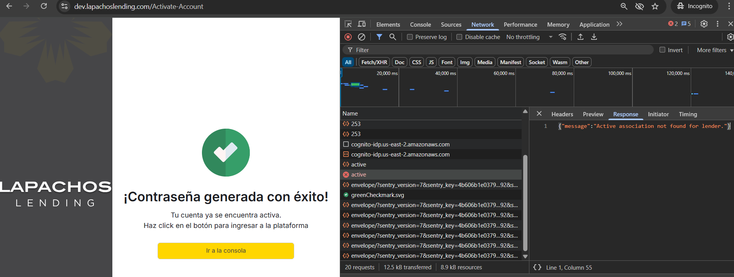The width and height of the screenshot is (734, 277).
Task: Enable the Preserve log checkbox
Action: [x=410, y=37]
